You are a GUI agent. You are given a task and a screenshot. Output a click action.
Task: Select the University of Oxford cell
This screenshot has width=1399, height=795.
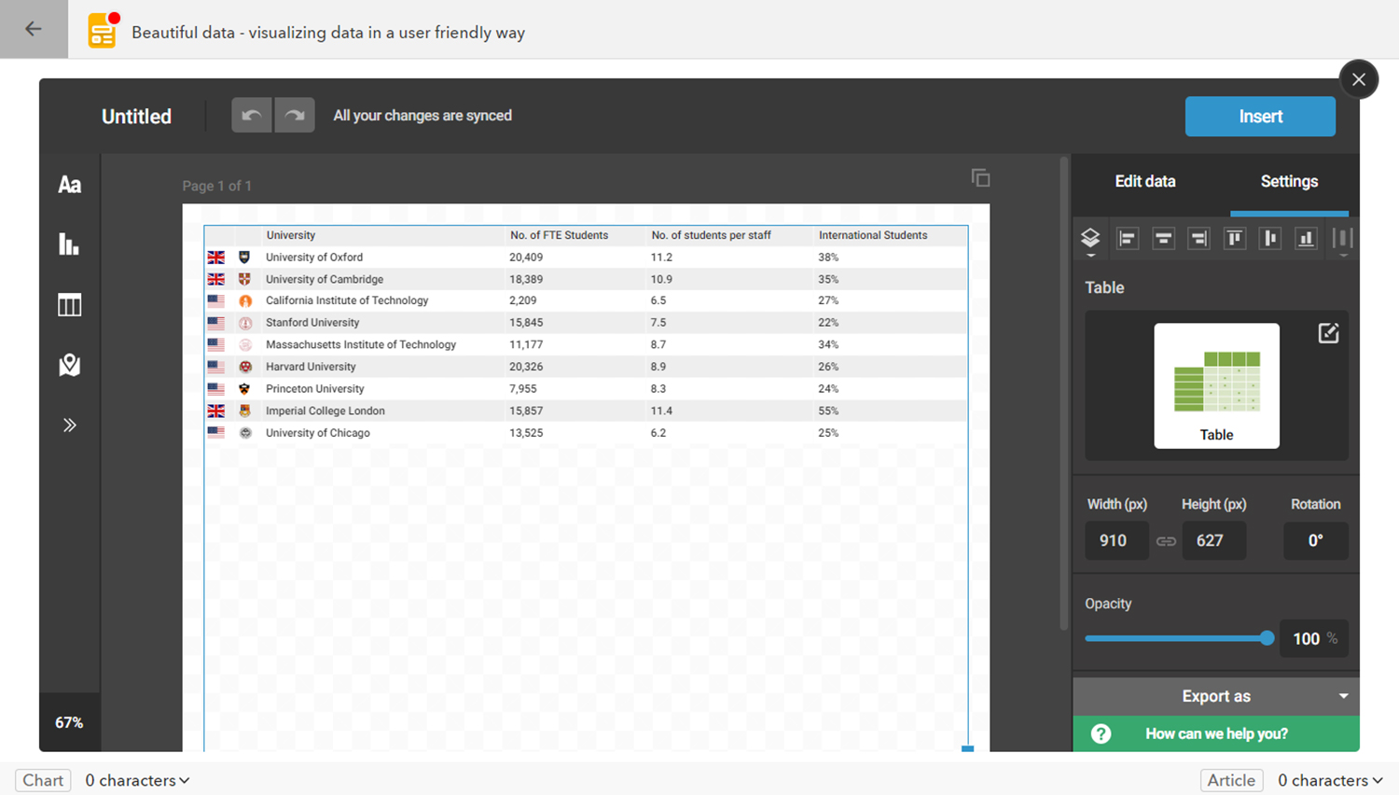314,258
